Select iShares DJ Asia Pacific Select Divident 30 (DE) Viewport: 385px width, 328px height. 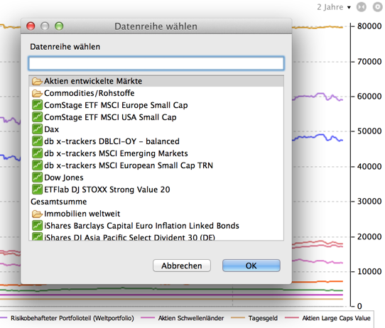(x=156, y=236)
